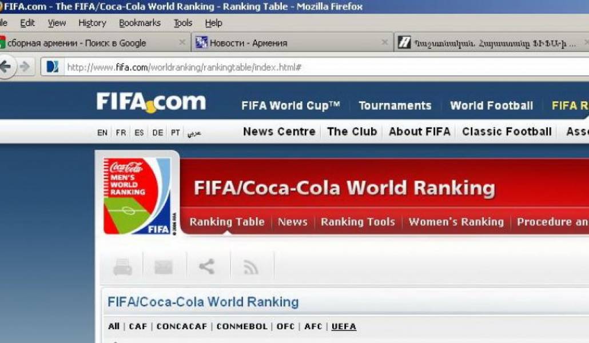The image size is (589, 343).
Task: Close the Google search tab
Action: pos(182,42)
